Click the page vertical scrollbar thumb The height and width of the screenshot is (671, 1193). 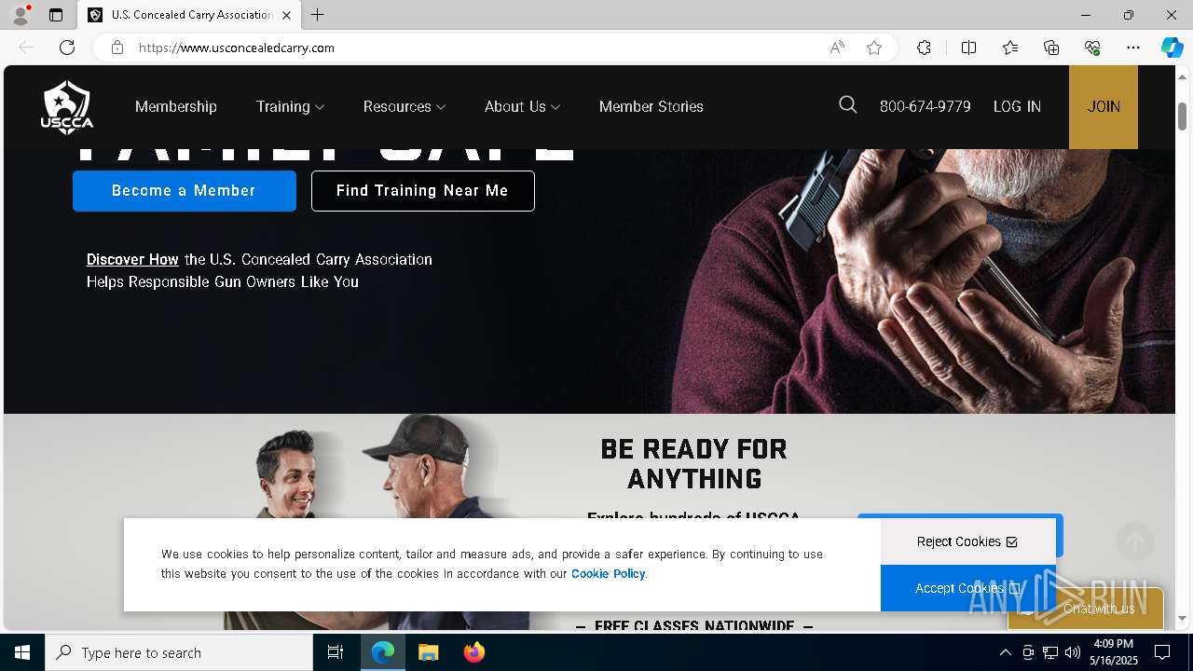[x=1183, y=116]
